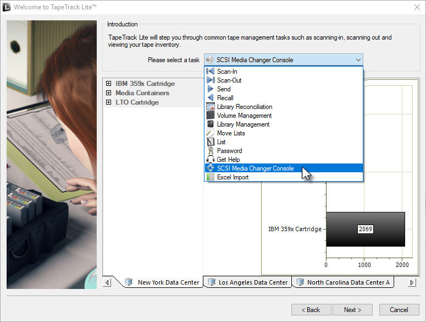The width and height of the screenshot is (426, 322).
Task: Open the Please select a task combo box arrow
Action: click(x=358, y=60)
